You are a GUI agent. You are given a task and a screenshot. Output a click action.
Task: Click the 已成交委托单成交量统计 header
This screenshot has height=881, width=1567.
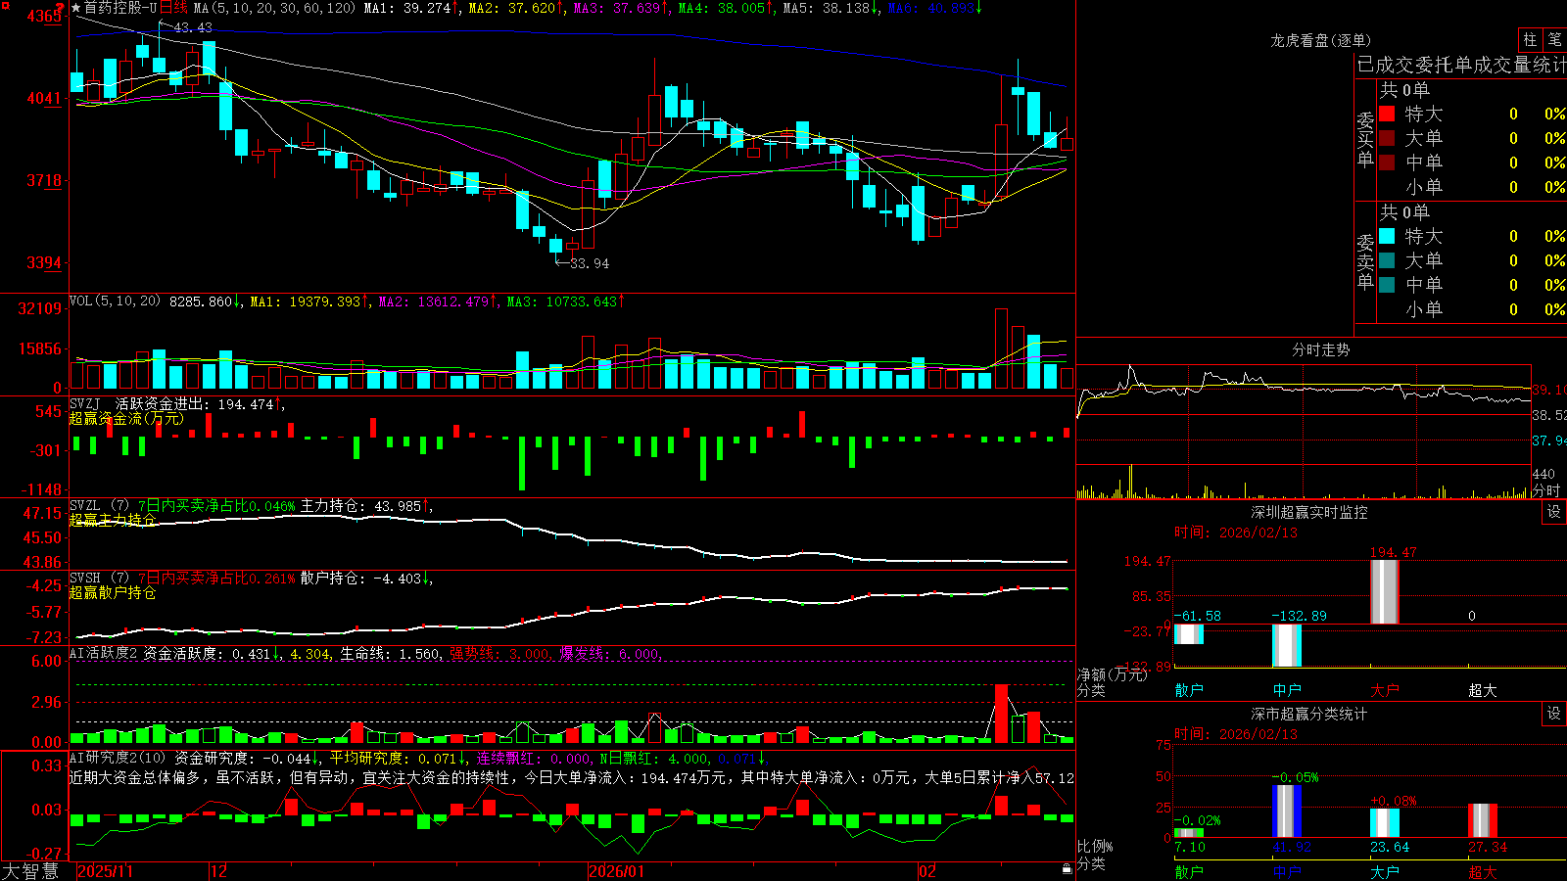pos(1461,65)
